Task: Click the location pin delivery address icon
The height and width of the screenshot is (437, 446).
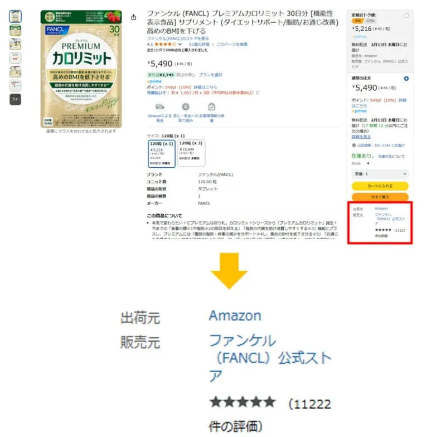Action: coord(354,145)
